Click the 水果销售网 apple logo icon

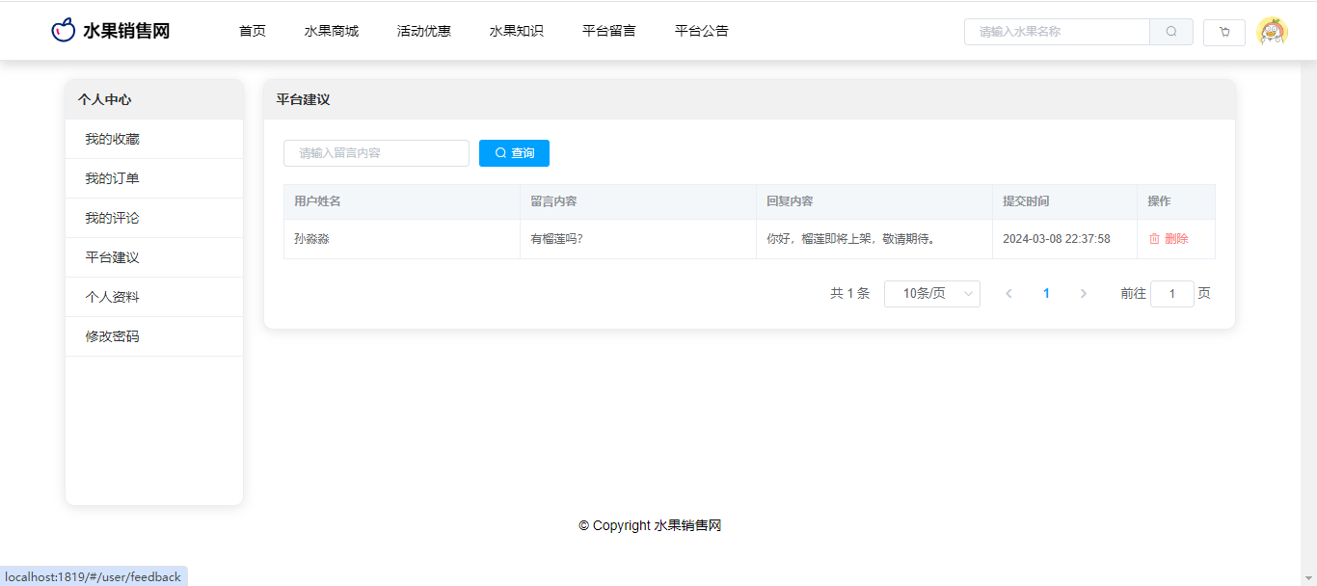(63, 31)
